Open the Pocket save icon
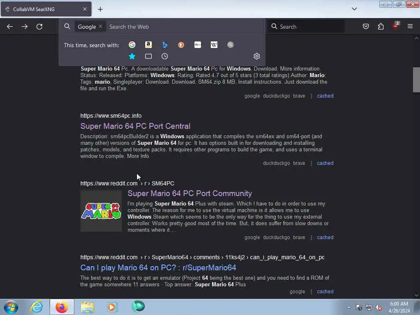420x315 pixels. tap(365, 26)
